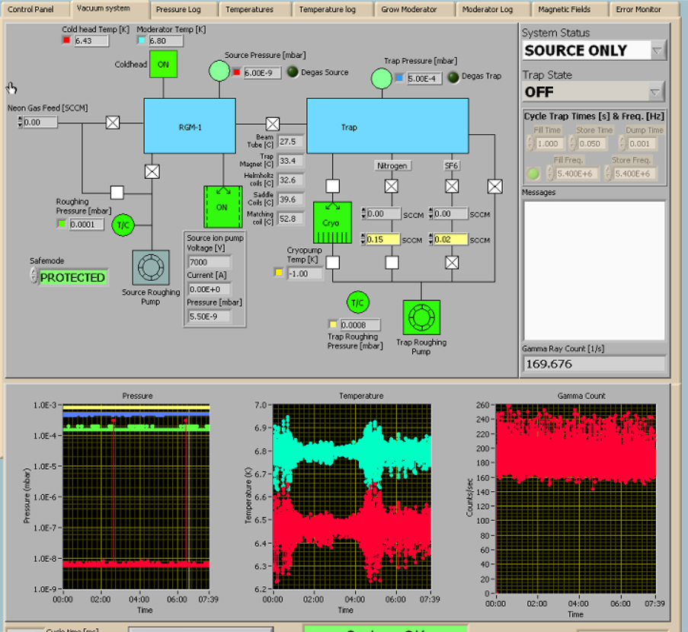Click the Trap Roughing Pump icon
Screen dimensions: 688x632
coord(421,318)
